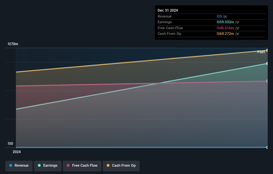Screen dimensions: 273x174
Task: Click the ₪46.616m free cash flow value
Action: (225, 28)
